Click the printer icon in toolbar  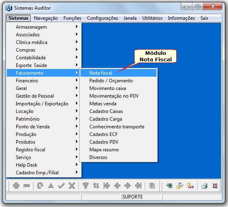tap(204, 186)
